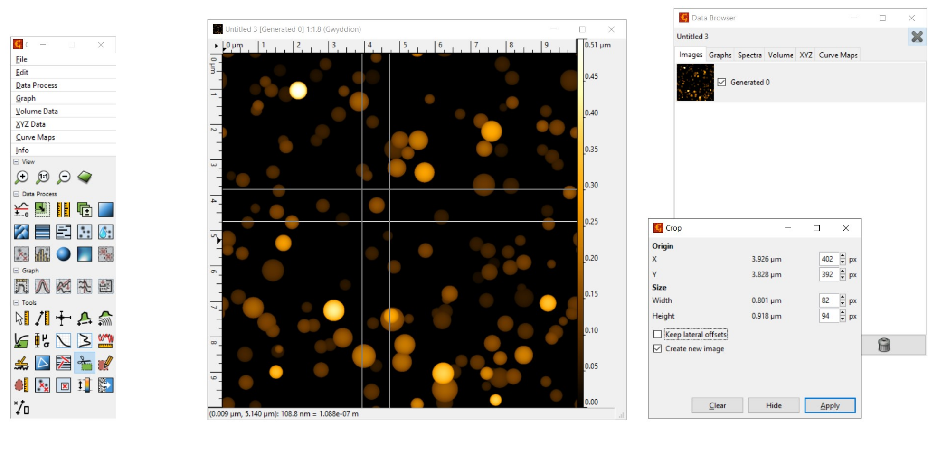Switch to the XYZ tab
This screenshot has height=450, width=928.
click(x=805, y=55)
